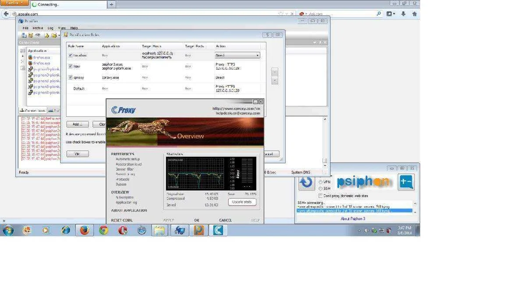Click the search magnifier in Firefox search box
The image size is (525, 295).
379,14
